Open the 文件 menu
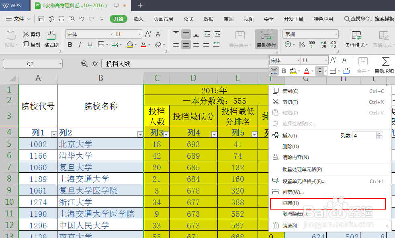Screen dimensions: 395x238 point(18,19)
